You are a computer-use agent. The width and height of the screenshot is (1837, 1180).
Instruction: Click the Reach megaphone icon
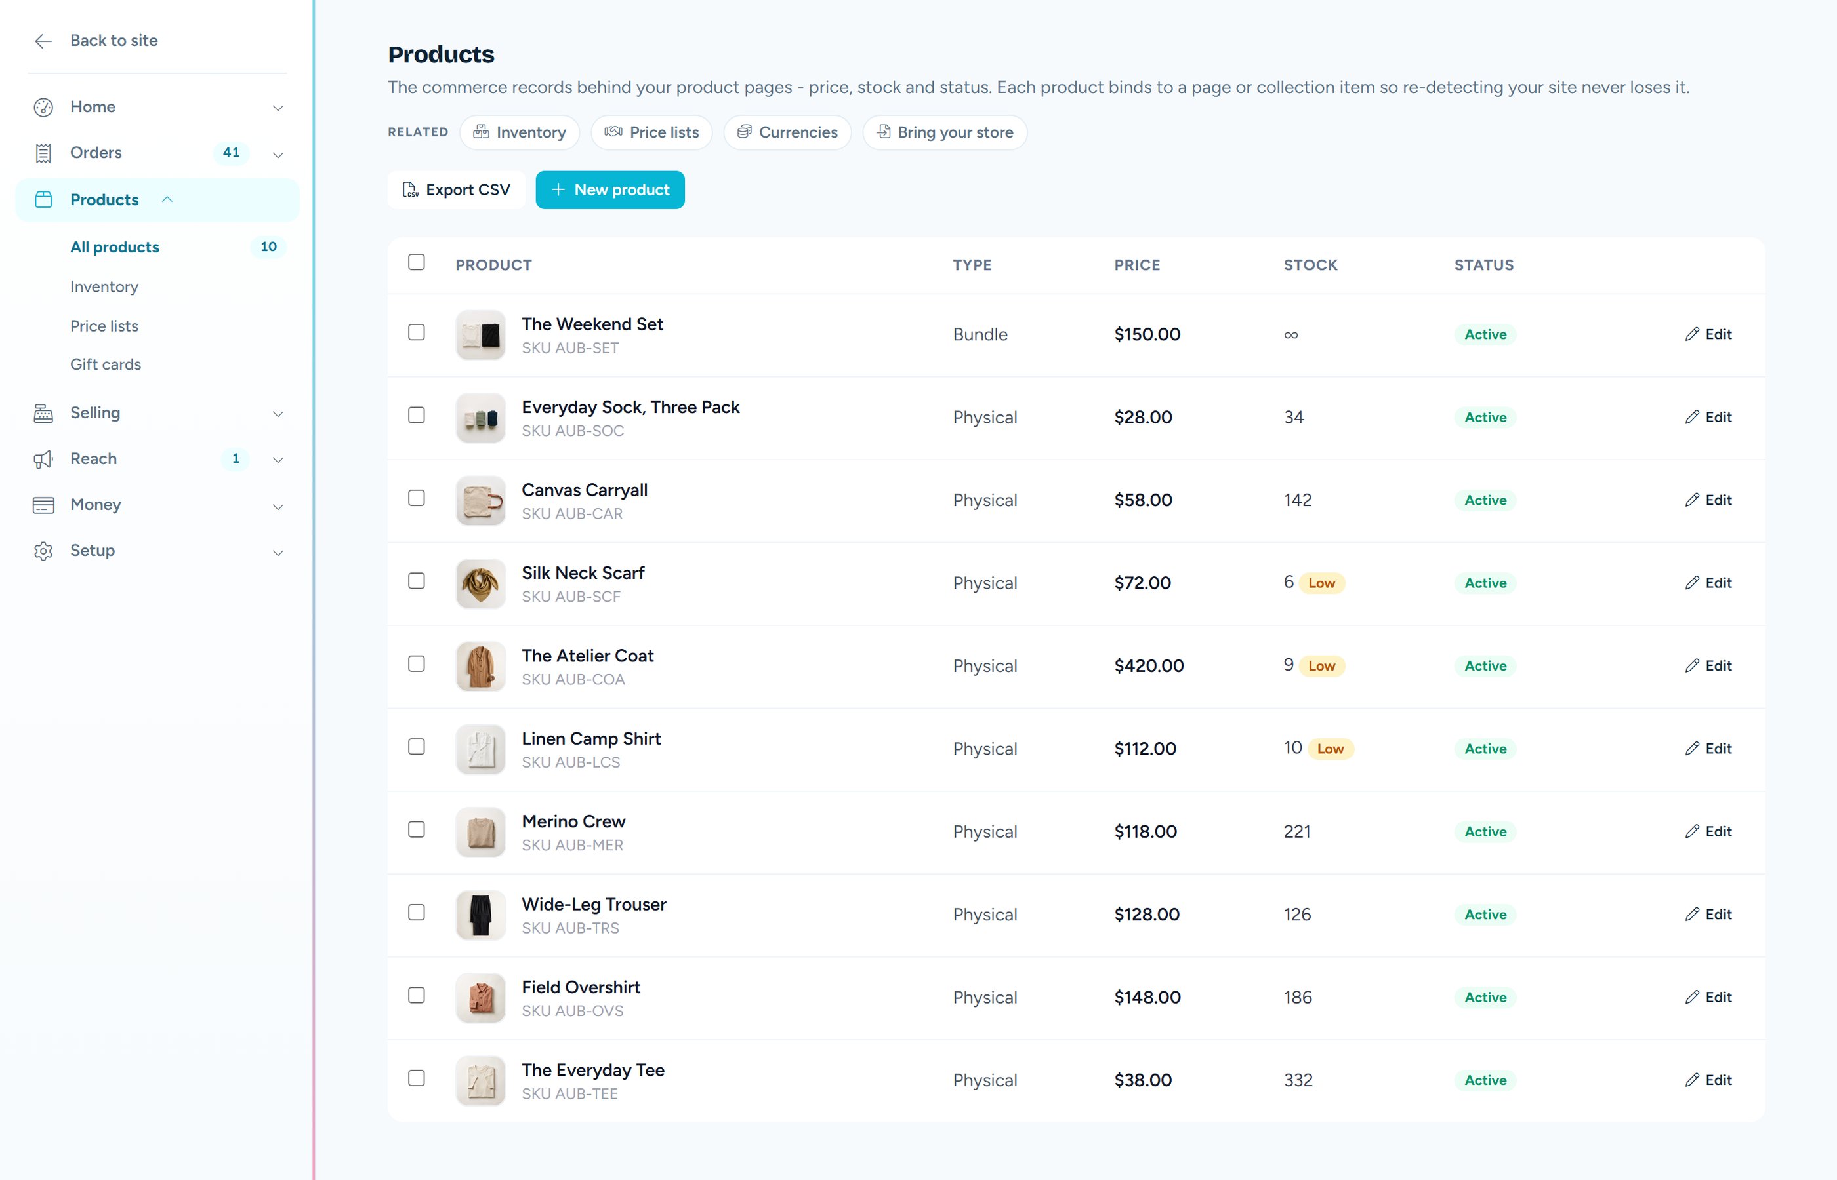click(x=44, y=459)
